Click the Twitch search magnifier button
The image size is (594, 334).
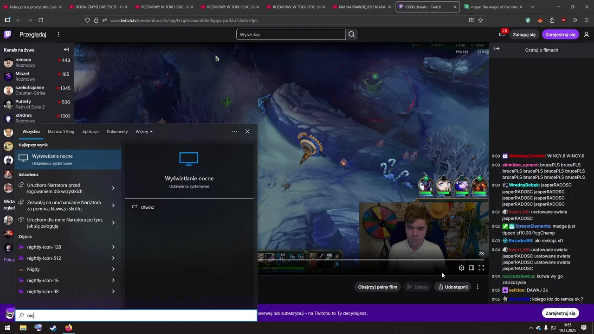tap(352, 34)
